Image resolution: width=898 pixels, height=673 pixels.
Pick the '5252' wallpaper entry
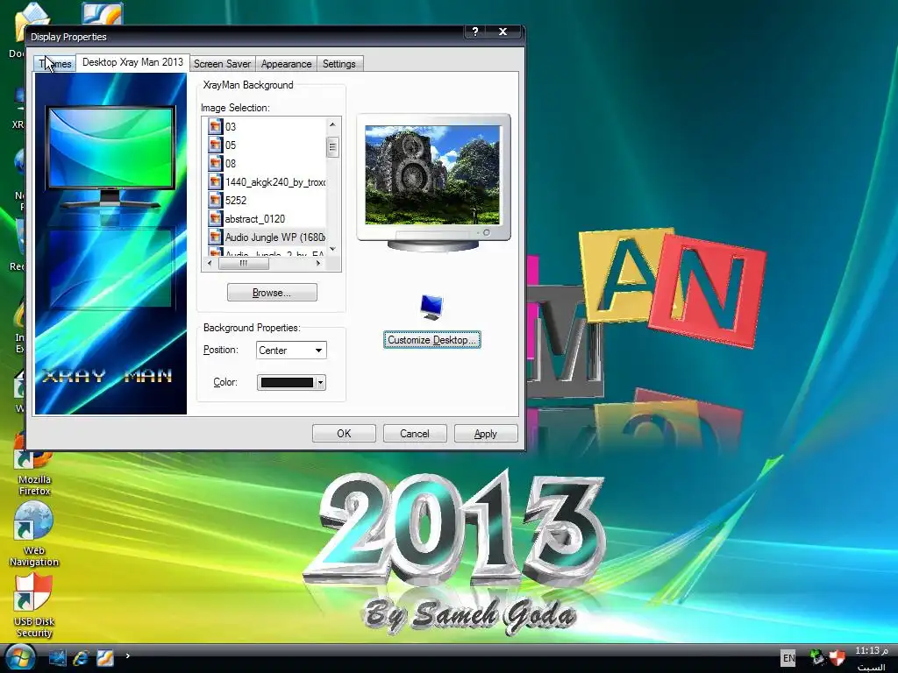235,201
